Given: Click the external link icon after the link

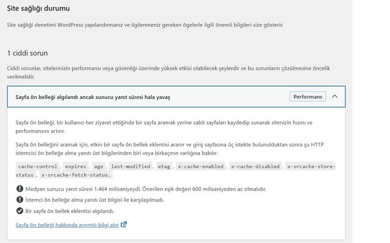Looking at the screenshot, I should coord(124,225).
